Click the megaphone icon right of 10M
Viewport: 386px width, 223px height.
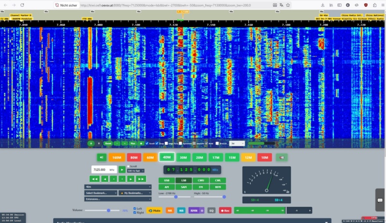pyautogui.click(x=281, y=157)
